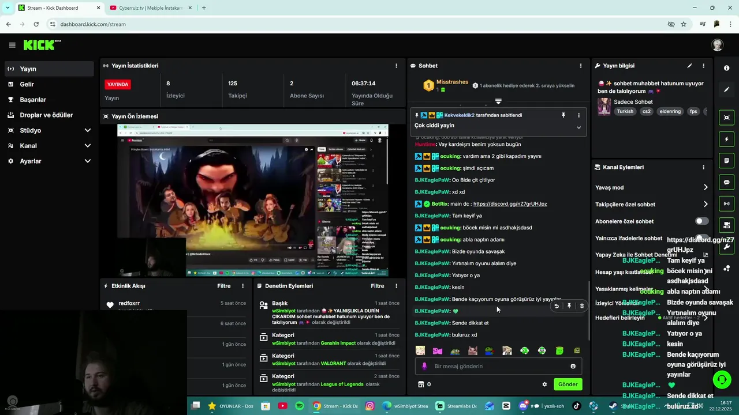
Task: Click the stream preview thumbnail
Action: [x=253, y=201]
